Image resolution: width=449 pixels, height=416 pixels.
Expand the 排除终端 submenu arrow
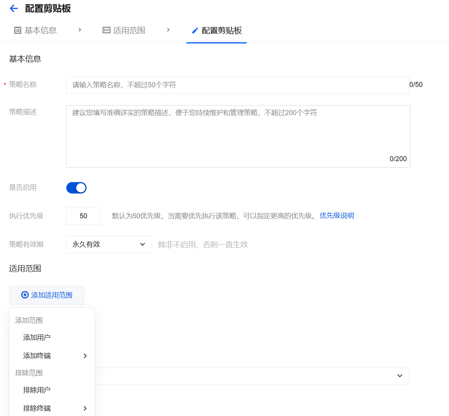click(85, 408)
